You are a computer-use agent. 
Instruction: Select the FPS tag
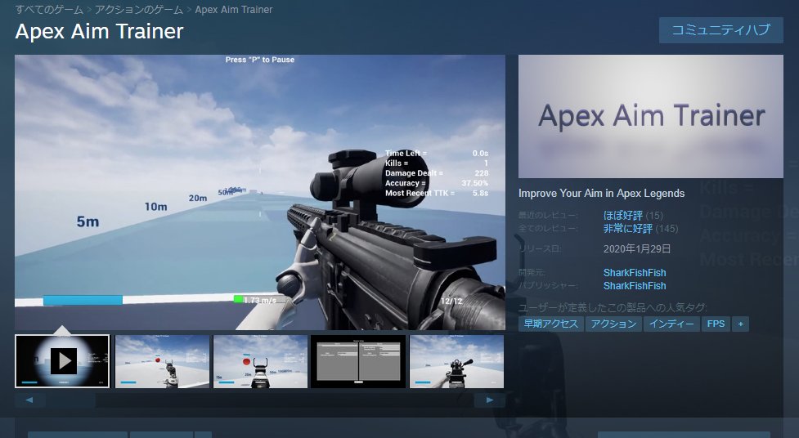point(716,324)
